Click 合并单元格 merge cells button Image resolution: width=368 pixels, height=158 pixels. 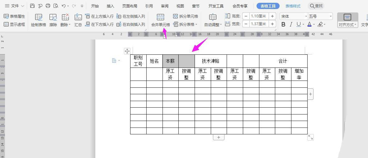click(x=161, y=20)
